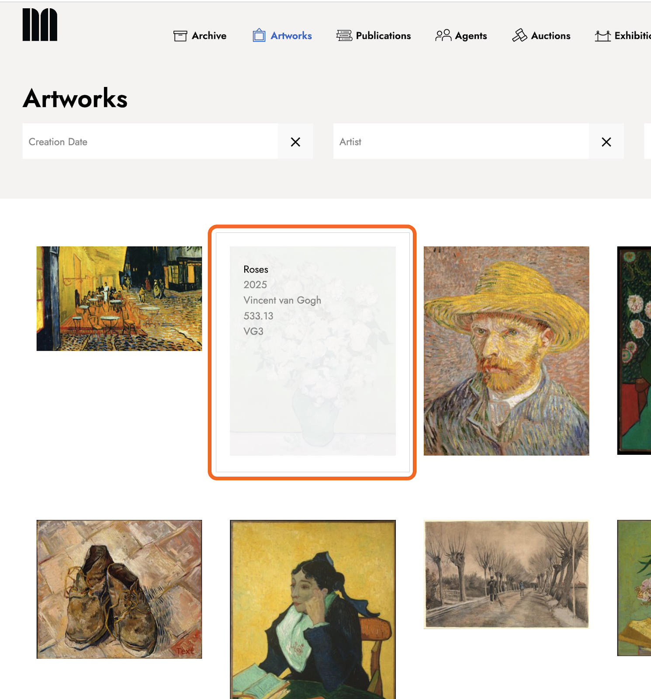The width and height of the screenshot is (651, 699).
Task: Clear the Artist filter
Action: point(606,142)
